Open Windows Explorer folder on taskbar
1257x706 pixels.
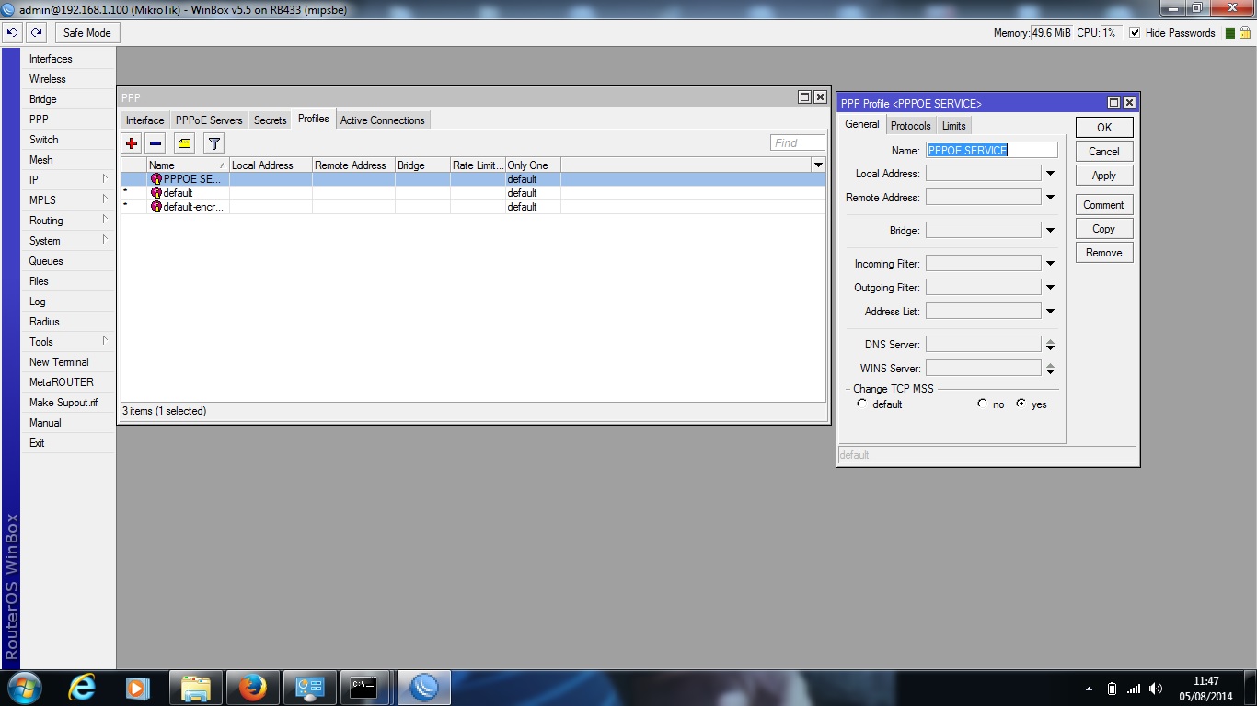tap(196, 688)
